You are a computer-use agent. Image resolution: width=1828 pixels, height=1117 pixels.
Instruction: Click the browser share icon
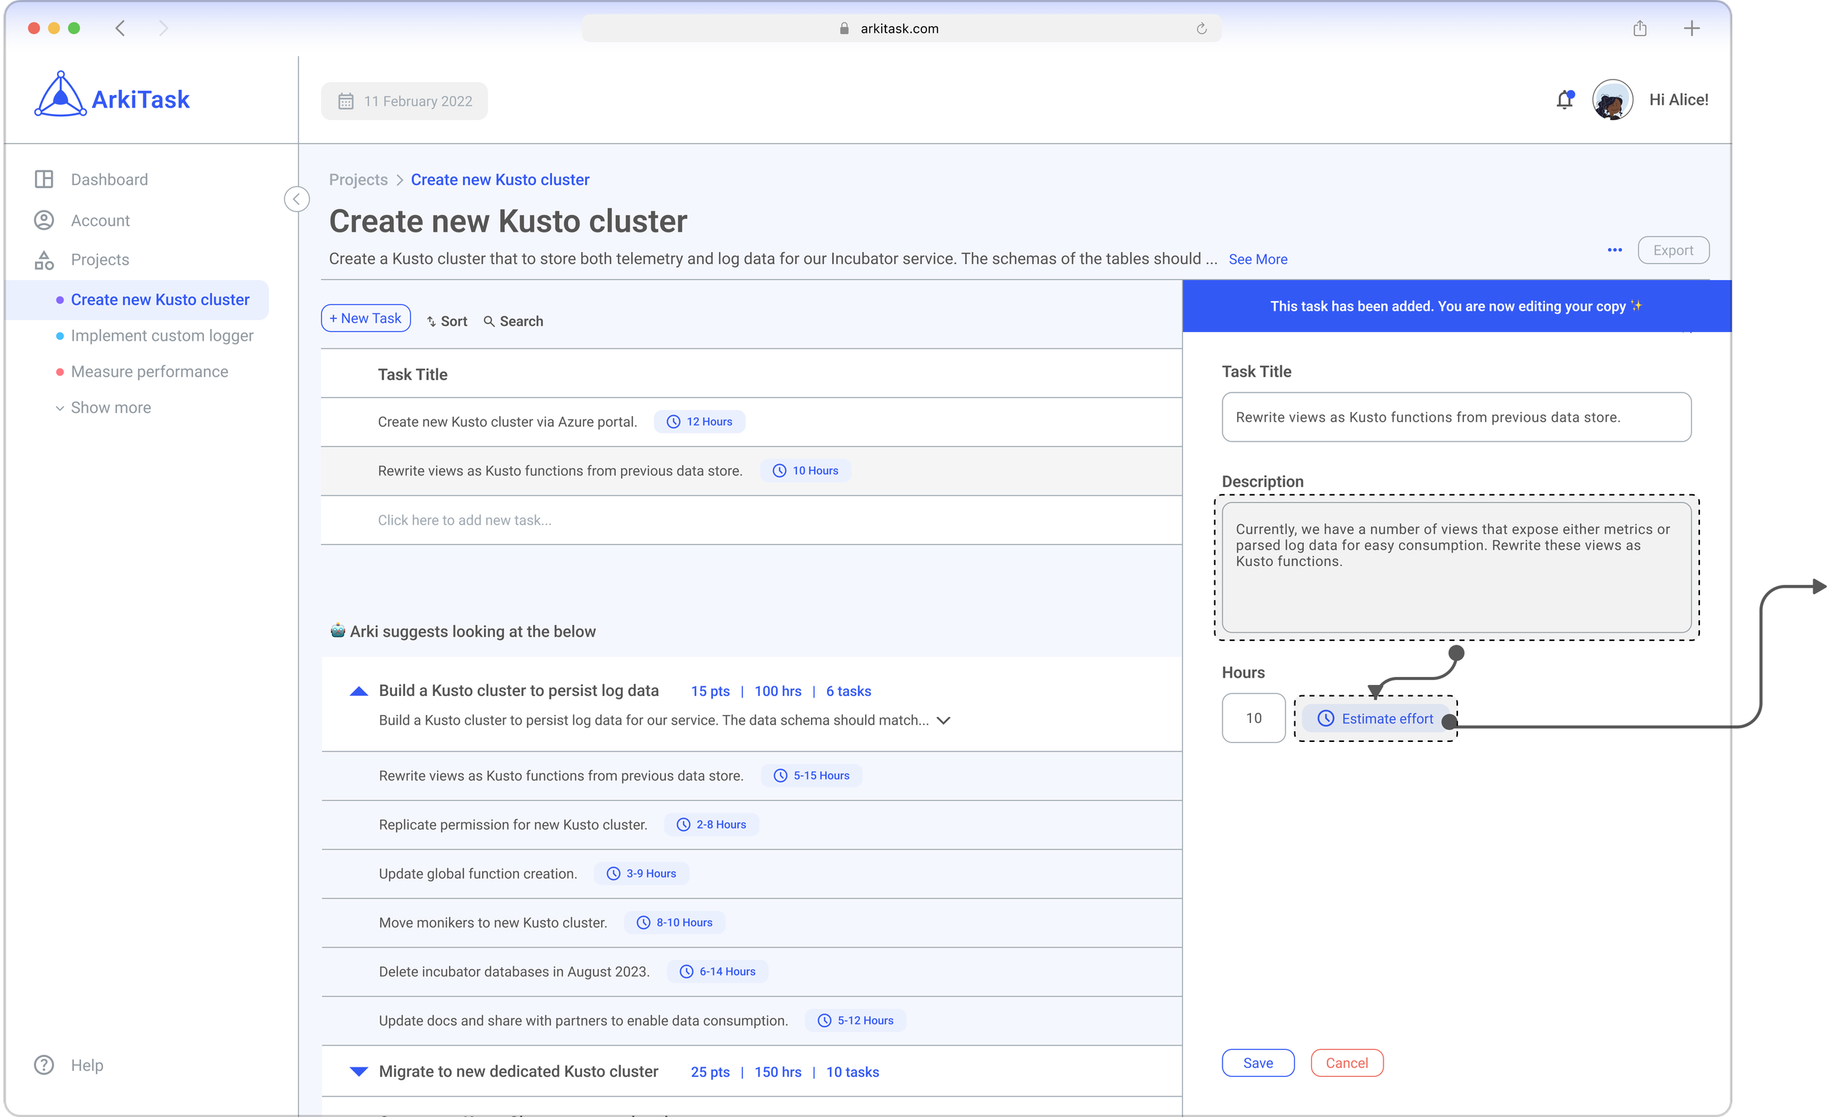[x=1639, y=29]
